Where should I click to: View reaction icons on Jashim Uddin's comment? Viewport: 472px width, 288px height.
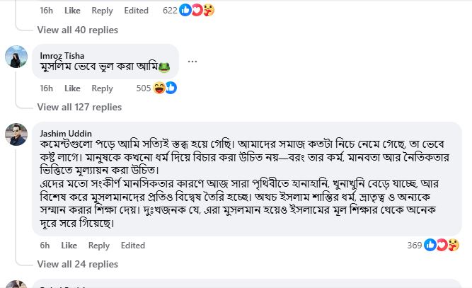(442, 245)
